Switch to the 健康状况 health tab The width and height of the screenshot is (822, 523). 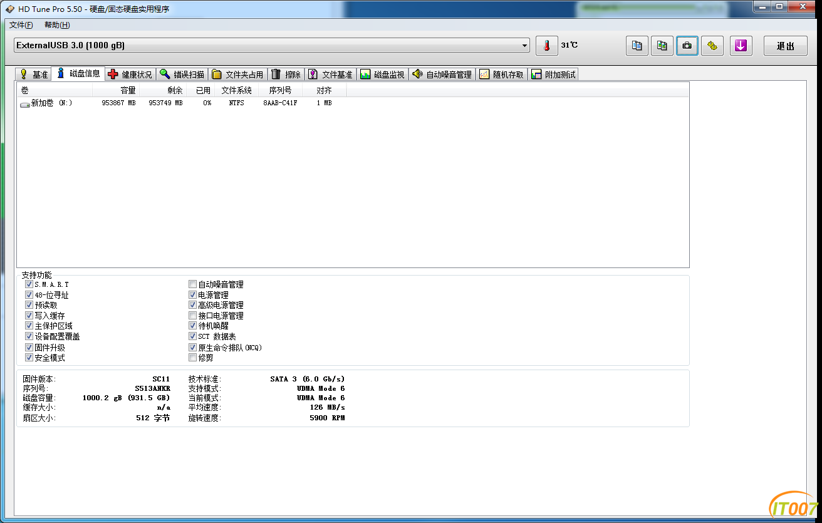(x=130, y=75)
